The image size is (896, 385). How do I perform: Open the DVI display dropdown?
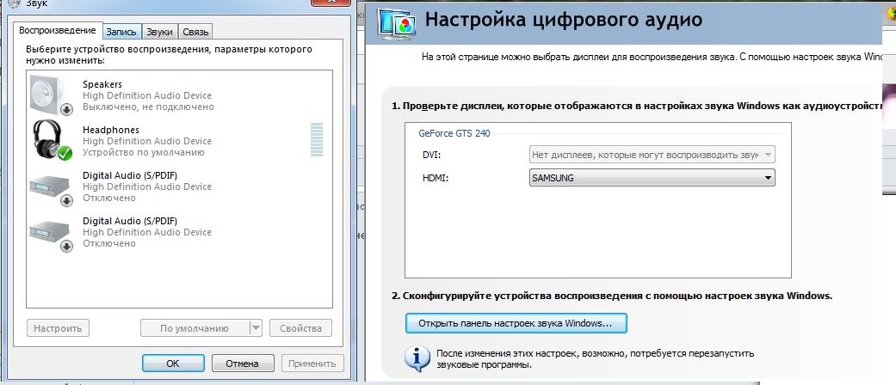point(652,155)
